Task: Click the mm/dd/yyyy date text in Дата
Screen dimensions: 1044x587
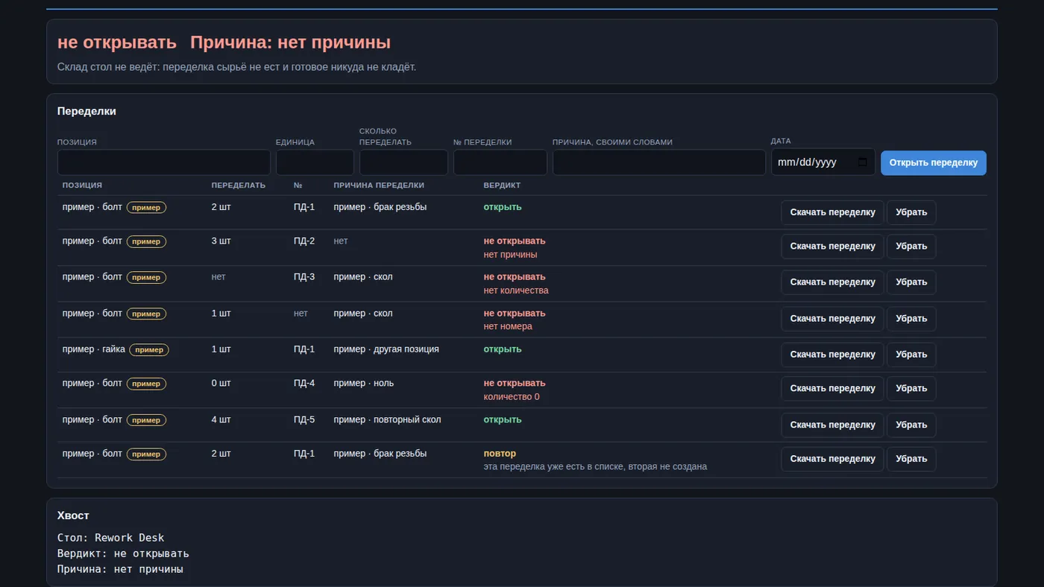Action: 807,162
